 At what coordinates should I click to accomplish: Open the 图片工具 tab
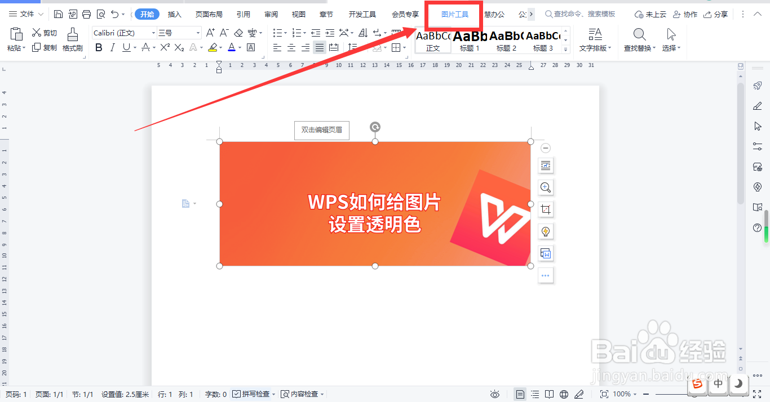pos(455,14)
